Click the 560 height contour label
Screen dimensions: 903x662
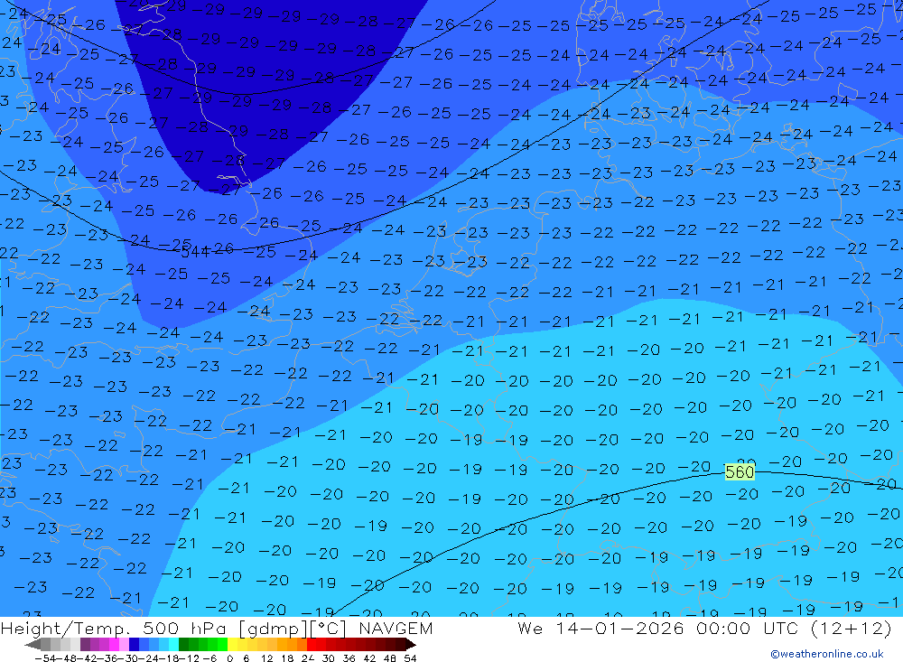tap(740, 472)
